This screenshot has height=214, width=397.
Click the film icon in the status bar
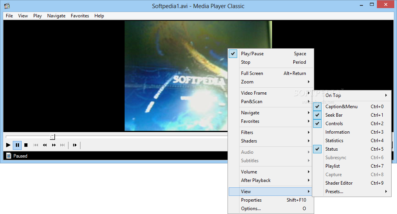(9, 156)
